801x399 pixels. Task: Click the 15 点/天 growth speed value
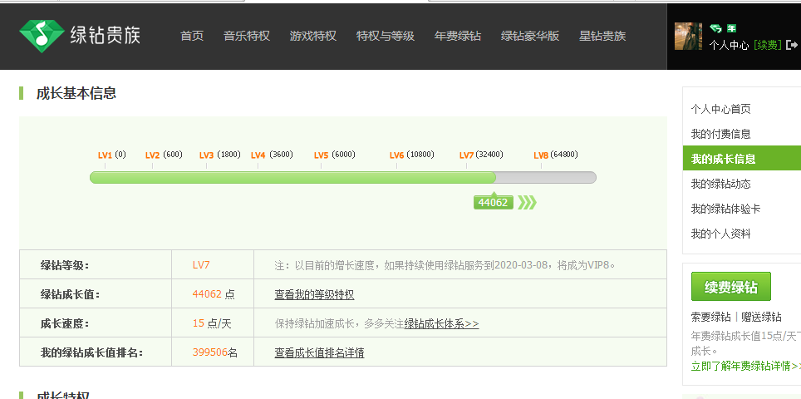pos(212,323)
